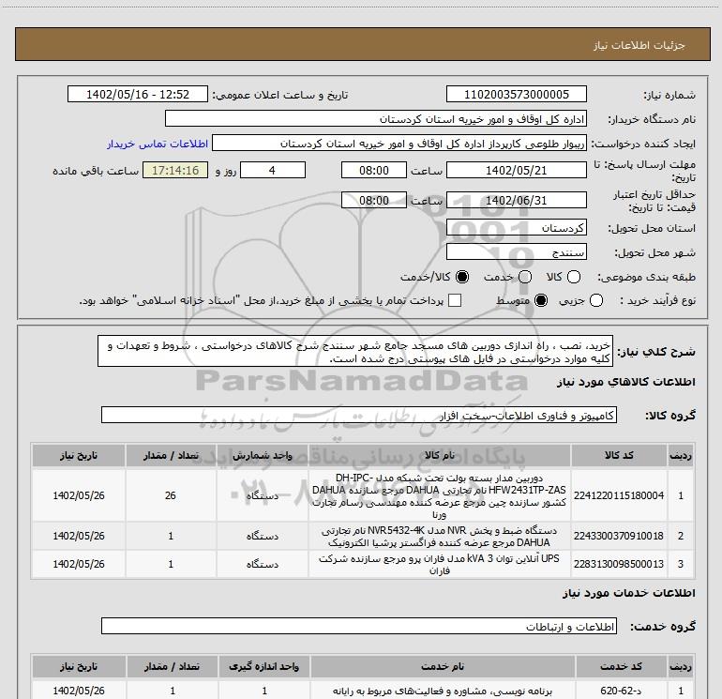Screen dimensions: 722x699
Task: Click the goods table تاریخ نیاز header
Action: [79, 456]
